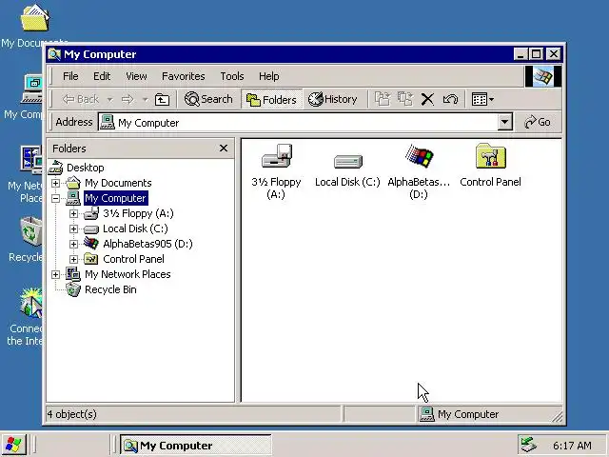609x457 pixels.
Task: Open the Address bar dropdown list
Action: point(504,123)
